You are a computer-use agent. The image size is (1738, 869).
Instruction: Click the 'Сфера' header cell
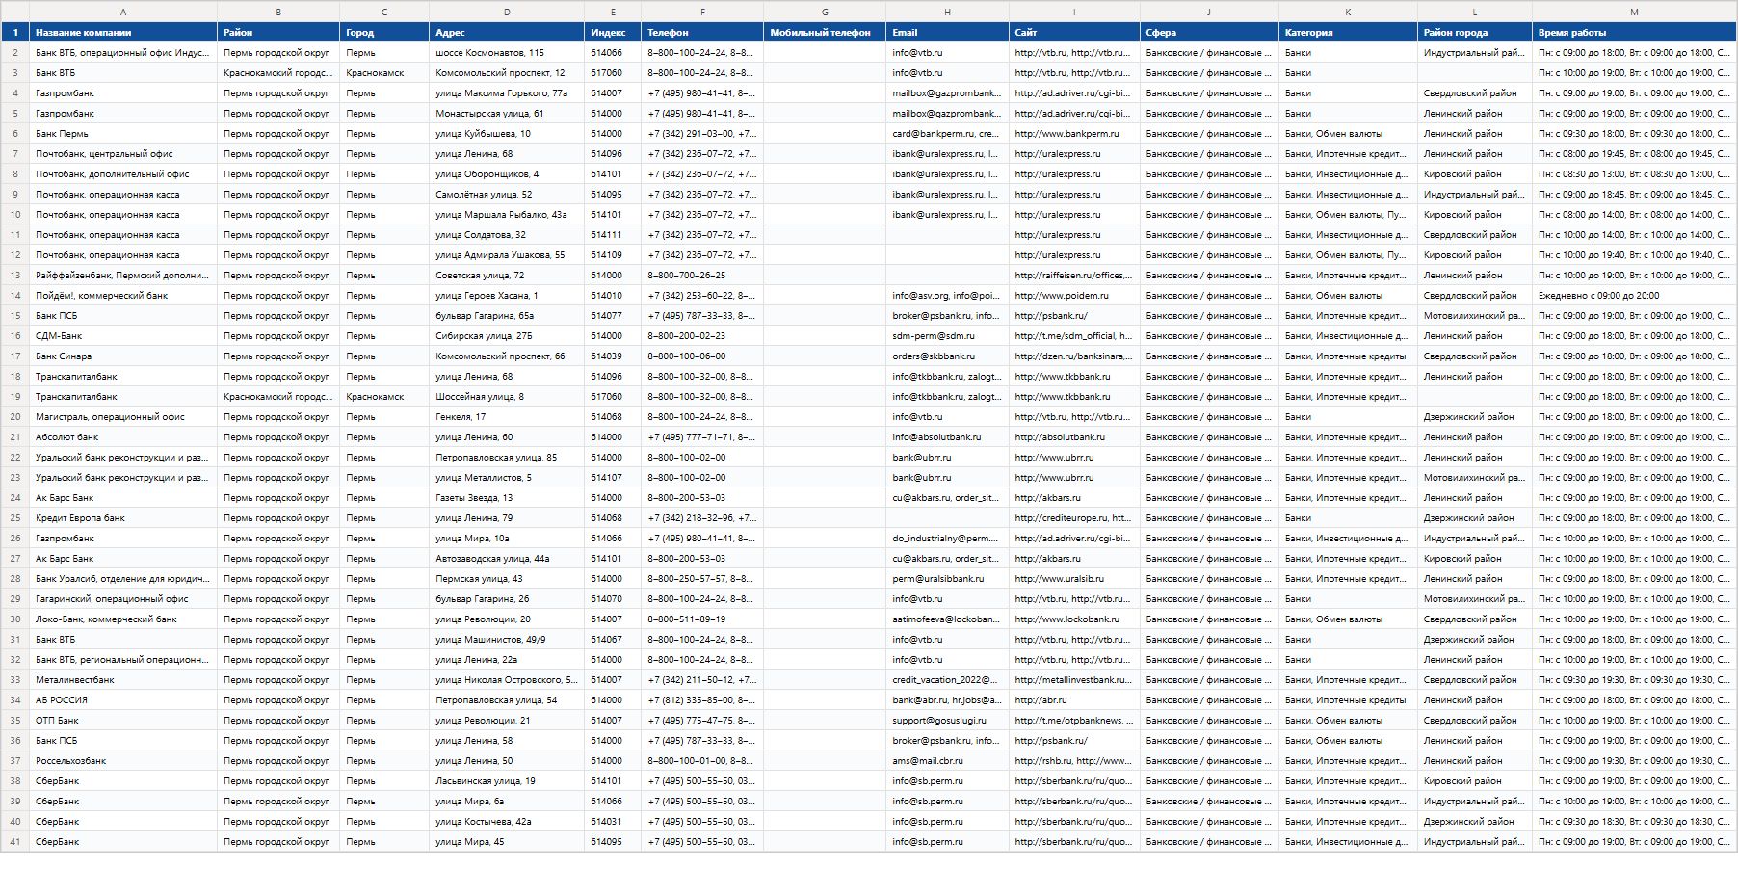click(1209, 33)
